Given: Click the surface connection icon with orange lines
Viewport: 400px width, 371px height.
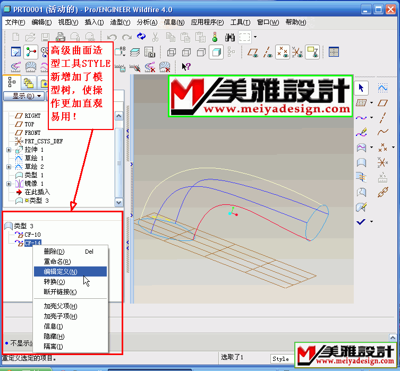Looking at the screenshot, I should [x=361, y=177].
